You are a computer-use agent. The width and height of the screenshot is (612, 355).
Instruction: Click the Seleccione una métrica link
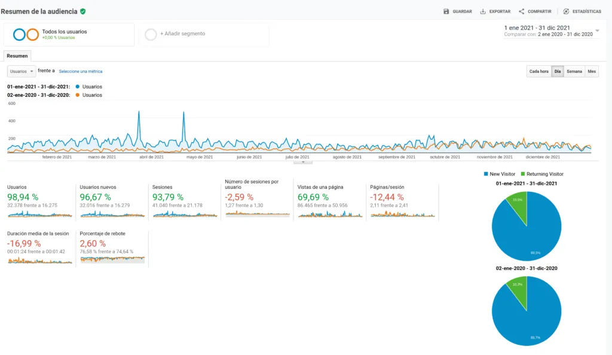tap(80, 71)
